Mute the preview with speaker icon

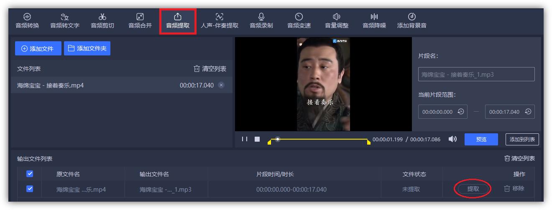coord(452,139)
